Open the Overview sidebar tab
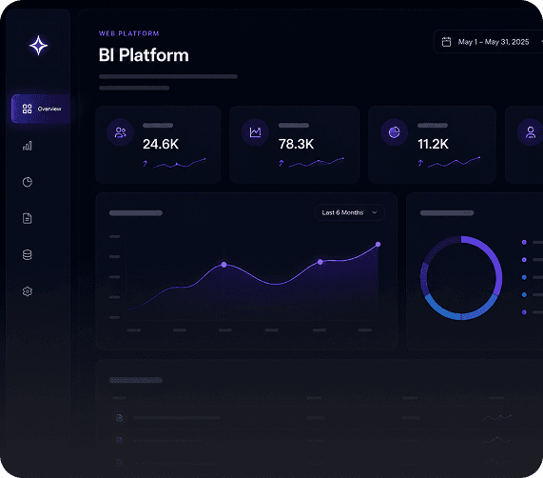 click(x=41, y=109)
